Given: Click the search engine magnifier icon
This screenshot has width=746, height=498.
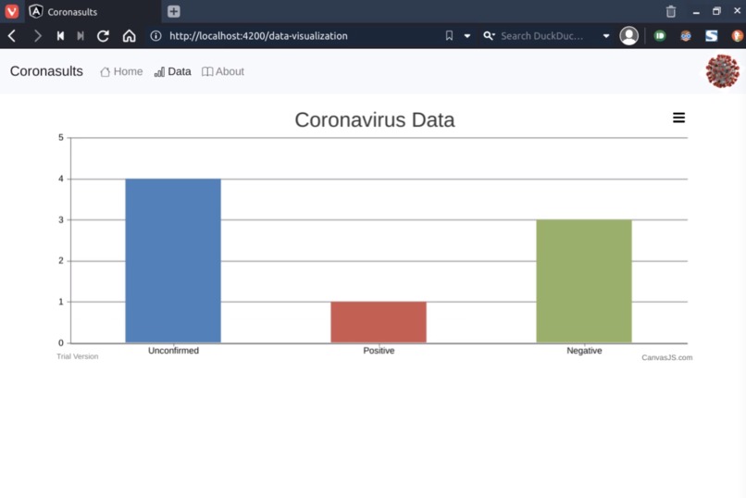Looking at the screenshot, I should tap(489, 36).
